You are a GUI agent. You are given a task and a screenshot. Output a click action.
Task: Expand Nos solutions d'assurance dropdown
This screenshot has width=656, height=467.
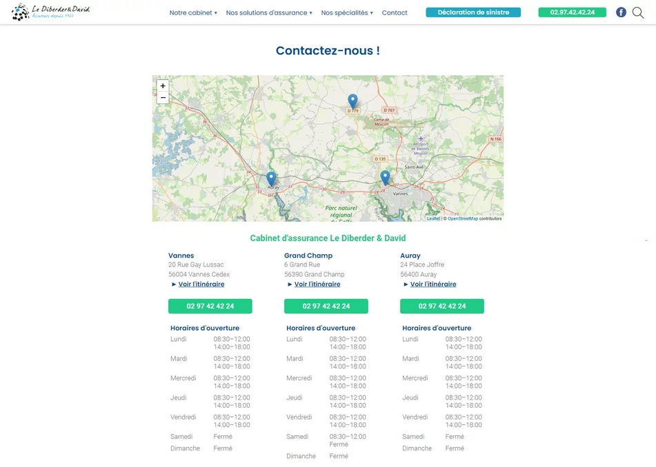tap(269, 12)
